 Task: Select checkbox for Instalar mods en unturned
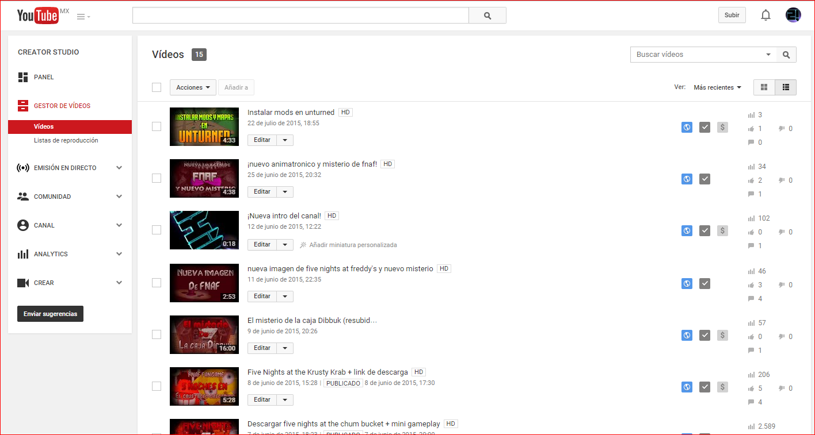click(x=157, y=126)
